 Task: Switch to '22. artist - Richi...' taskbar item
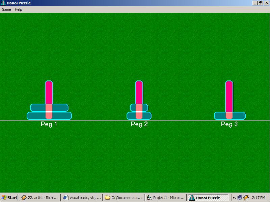tap(40, 198)
